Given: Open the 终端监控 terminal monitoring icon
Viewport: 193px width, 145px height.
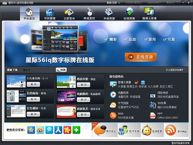Looking at the screenshot, I should [x=89, y=14].
